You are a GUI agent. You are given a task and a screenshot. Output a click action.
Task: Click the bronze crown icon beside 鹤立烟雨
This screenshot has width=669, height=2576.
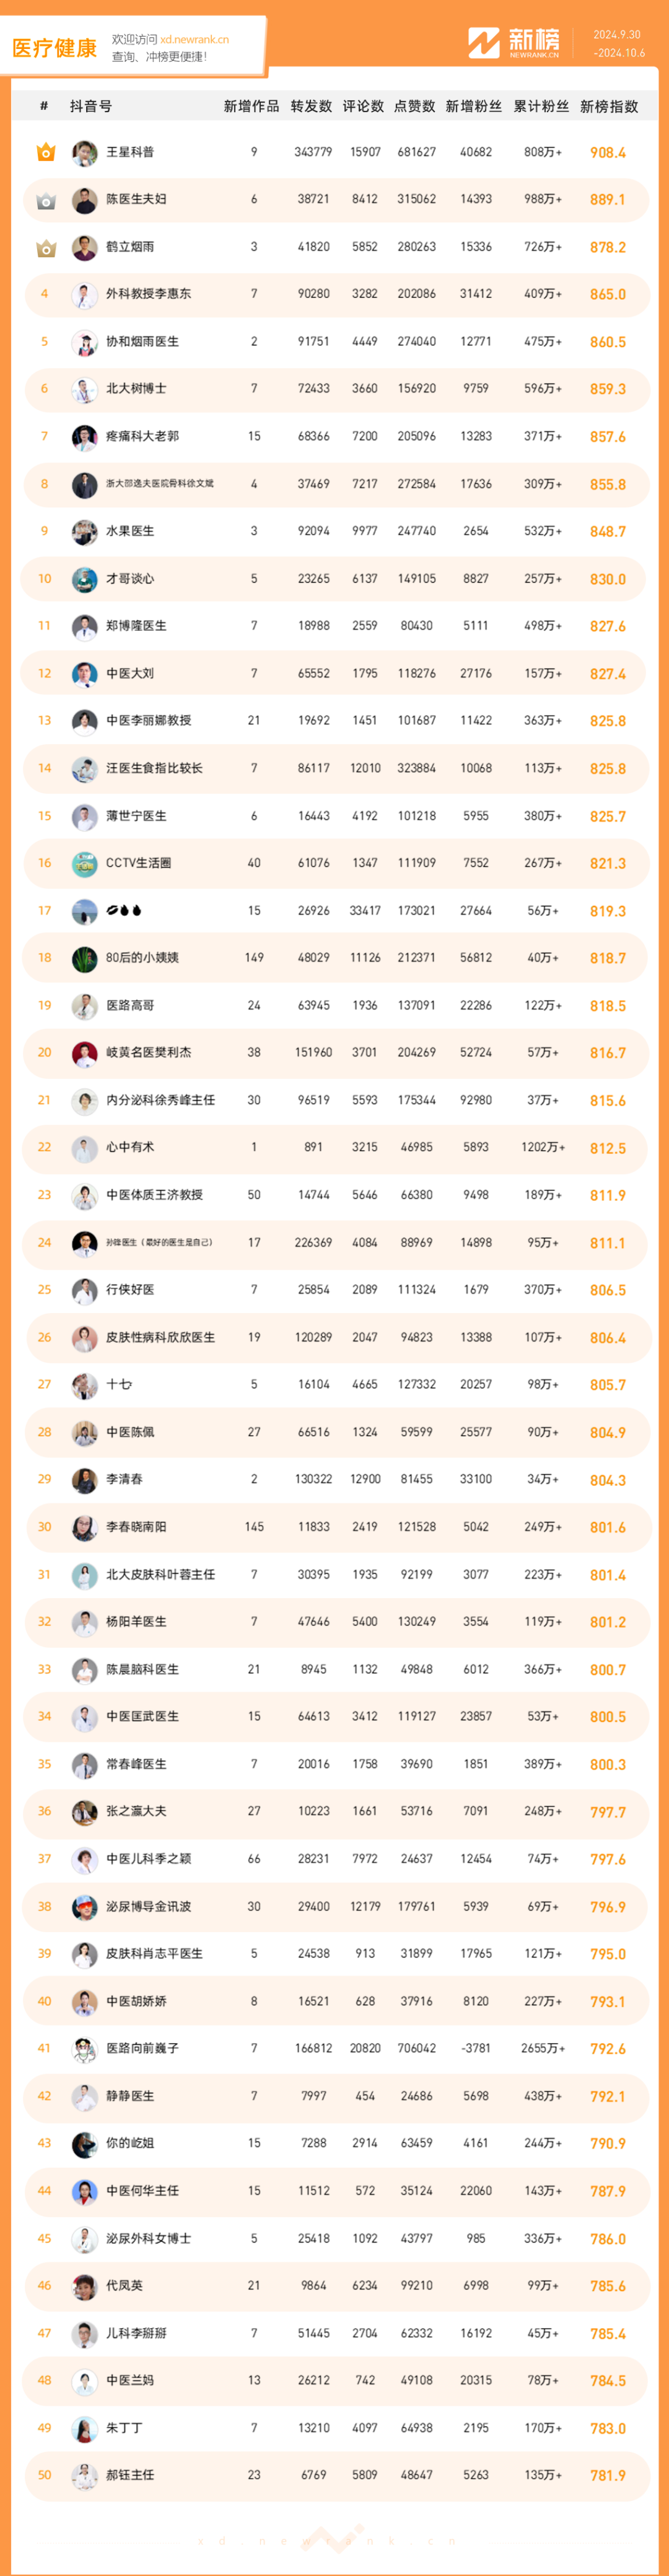(x=45, y=248)
